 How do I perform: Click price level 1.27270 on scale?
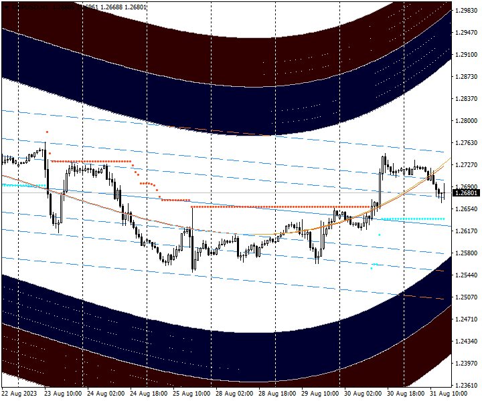pos(467,165)
